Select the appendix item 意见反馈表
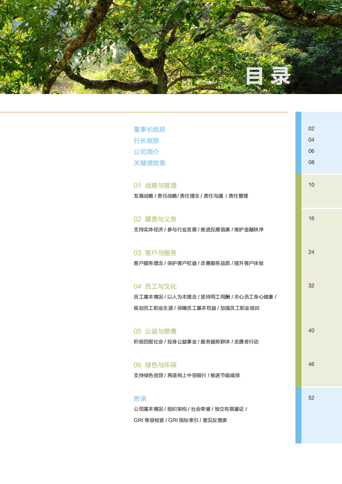 (x=215, y=420)
